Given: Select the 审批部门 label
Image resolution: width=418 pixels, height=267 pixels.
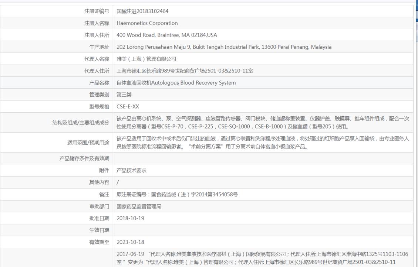Looking at the screenshot, I should pyautogui.click(x=99, y=206).
